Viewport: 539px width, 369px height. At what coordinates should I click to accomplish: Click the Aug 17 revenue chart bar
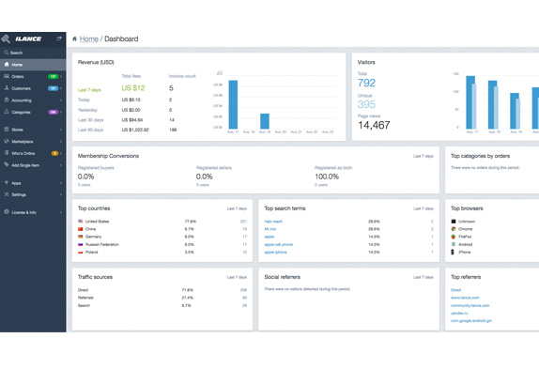[x=233, y=104]
